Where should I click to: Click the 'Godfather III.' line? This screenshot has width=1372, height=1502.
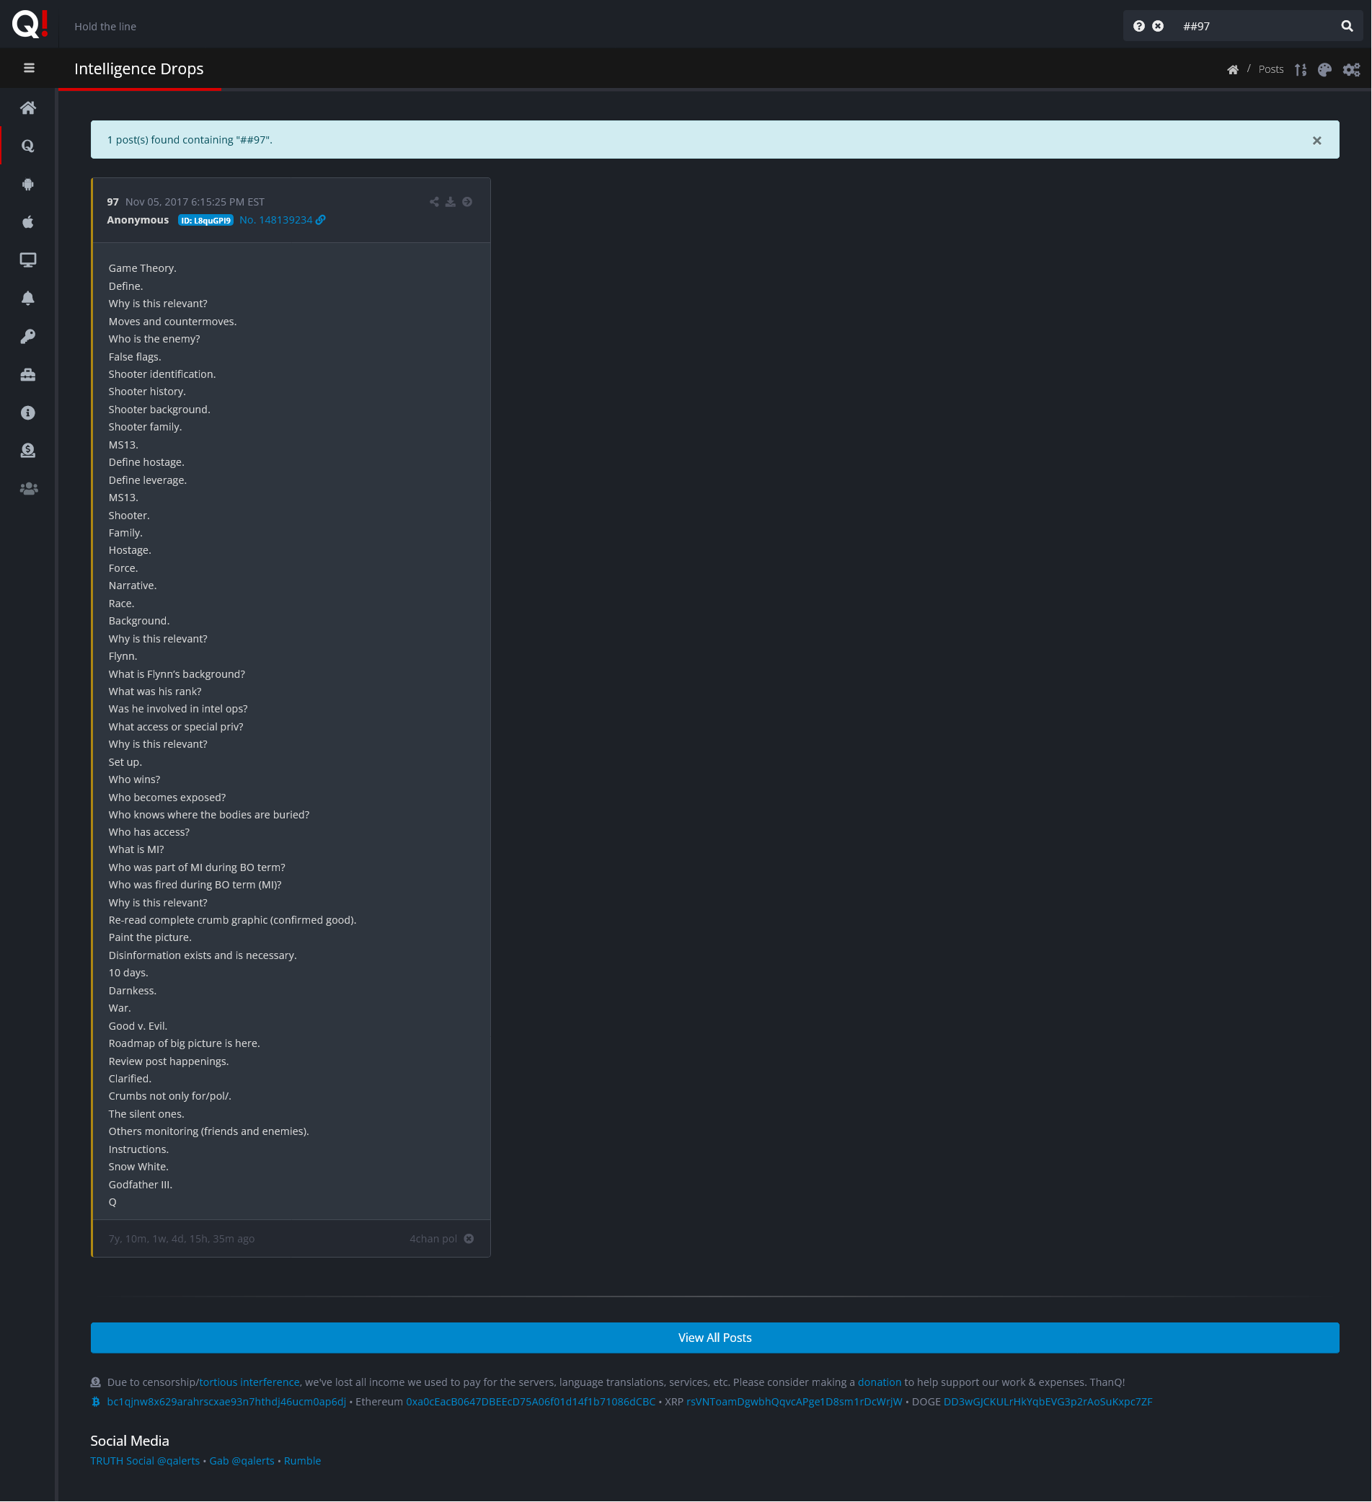pos(141,1185)
